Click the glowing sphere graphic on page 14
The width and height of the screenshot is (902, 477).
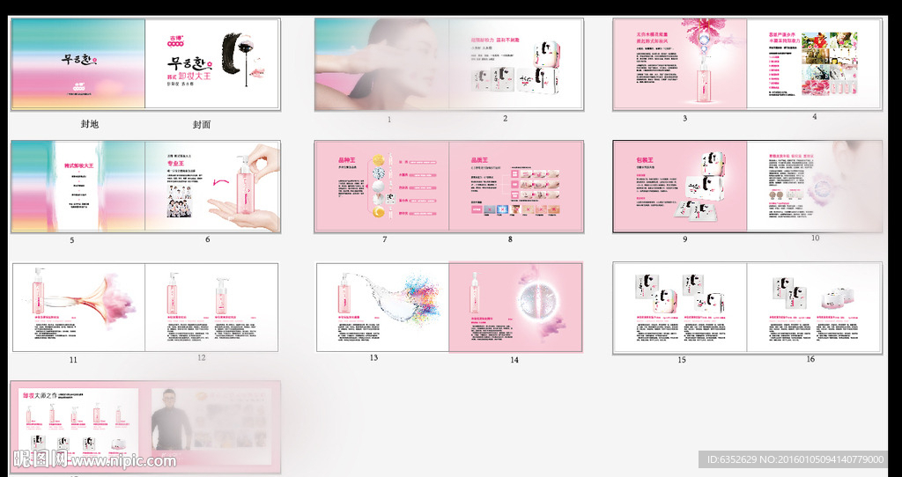pyautogui.click(x=536, y=302)
